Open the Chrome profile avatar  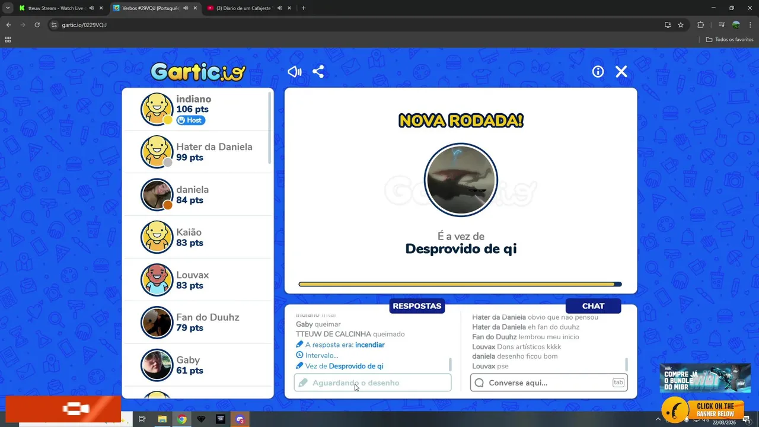(736, 25)
